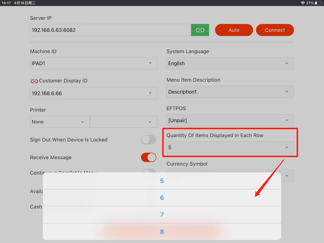Pick 7 from the quantity list

(x=162, y=215)
